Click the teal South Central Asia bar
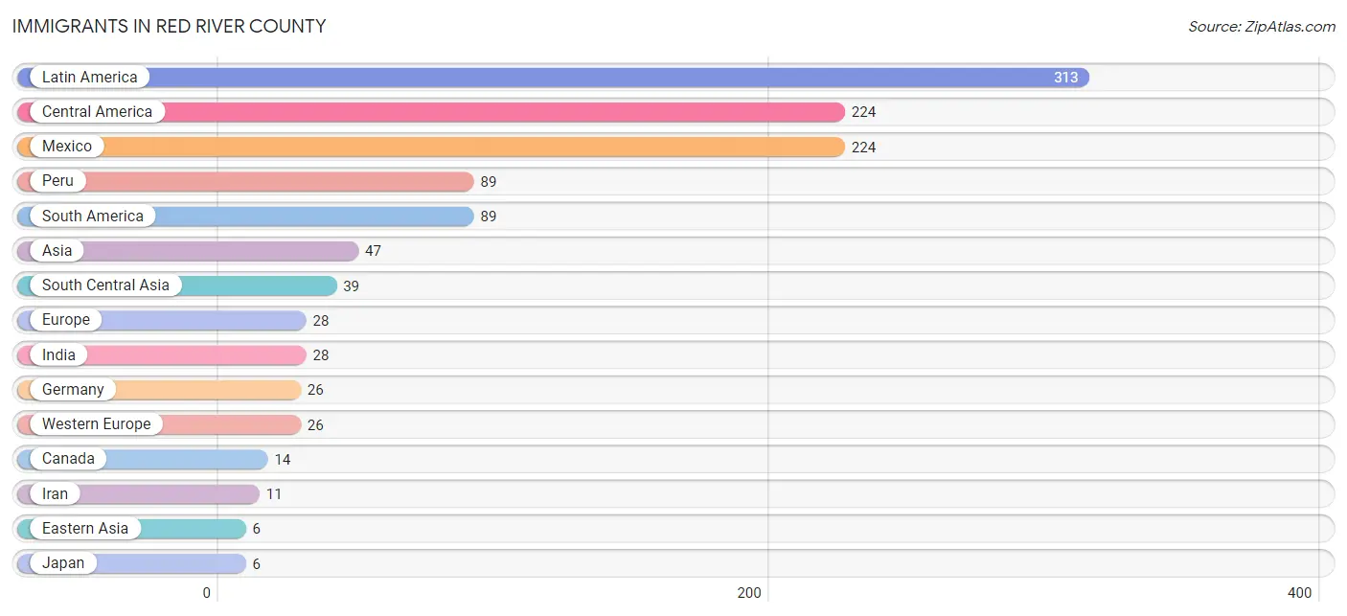Image resolution: width=1347 pixels, height=616 pixels. pyautogui.click(x=177, y=285)
